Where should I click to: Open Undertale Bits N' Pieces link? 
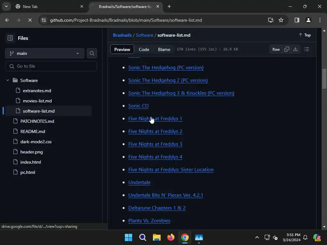point(166,195)
